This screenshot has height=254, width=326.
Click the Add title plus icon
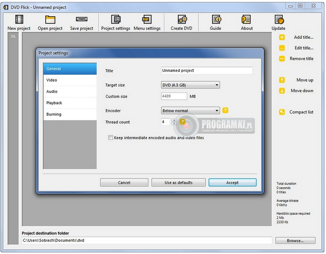point(282,37)
